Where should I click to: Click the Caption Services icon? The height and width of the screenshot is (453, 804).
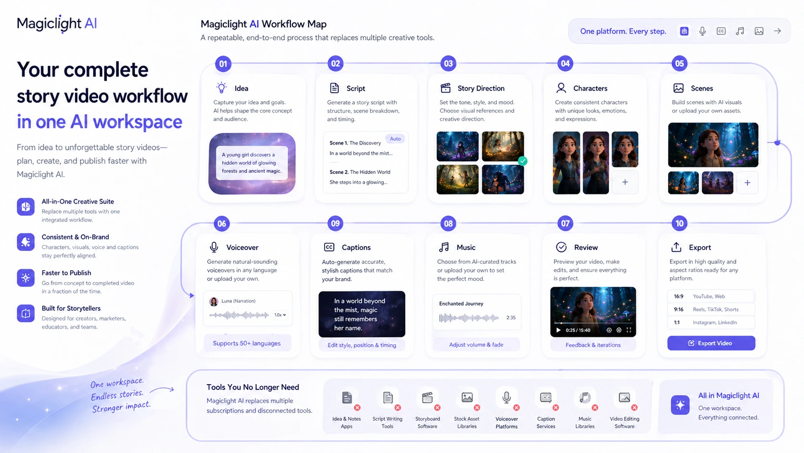click(546, 398)
